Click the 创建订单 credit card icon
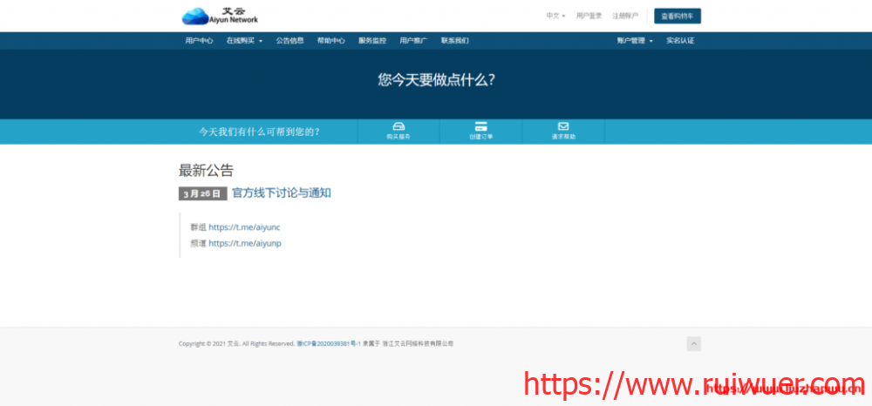 [x=480, y=126]
